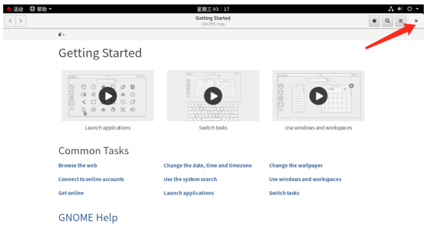Click Launch applications link under Common Tasks
This screenshot has width=427, height=230.
pyautogui.click(x=189, y=193)
